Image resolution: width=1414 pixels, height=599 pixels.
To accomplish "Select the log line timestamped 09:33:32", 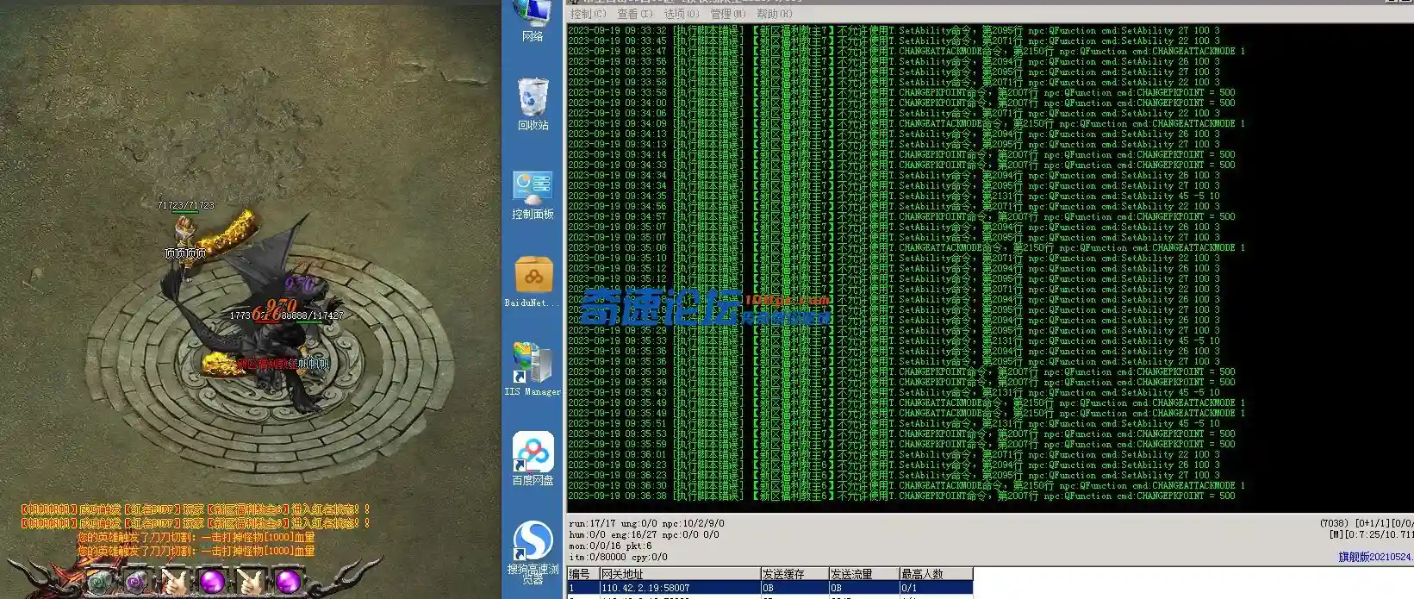I will (x=894, y=30).
